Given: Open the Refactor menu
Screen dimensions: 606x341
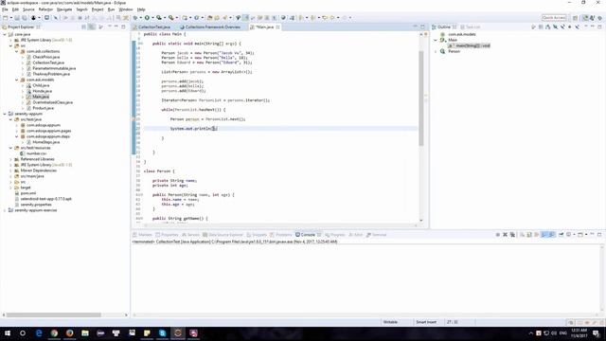Looking at the screenshot, I should coord(45,9).
